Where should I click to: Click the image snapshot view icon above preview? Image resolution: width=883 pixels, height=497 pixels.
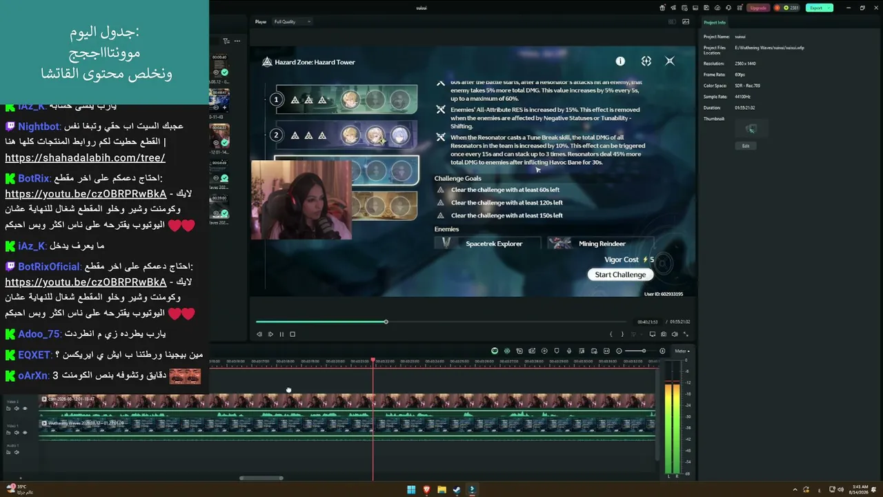(x=686, y=21)
